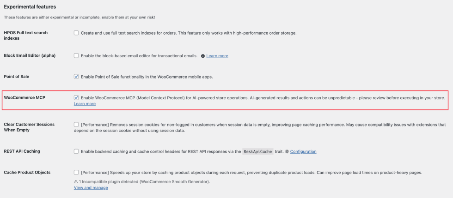The width and height of the screenshot is (453, 198).
Task: Open the REST API Caching Configuration link
Action: [x=303, y=151]
